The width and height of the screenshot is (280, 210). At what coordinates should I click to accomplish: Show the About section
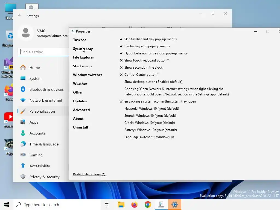point(78,119)
